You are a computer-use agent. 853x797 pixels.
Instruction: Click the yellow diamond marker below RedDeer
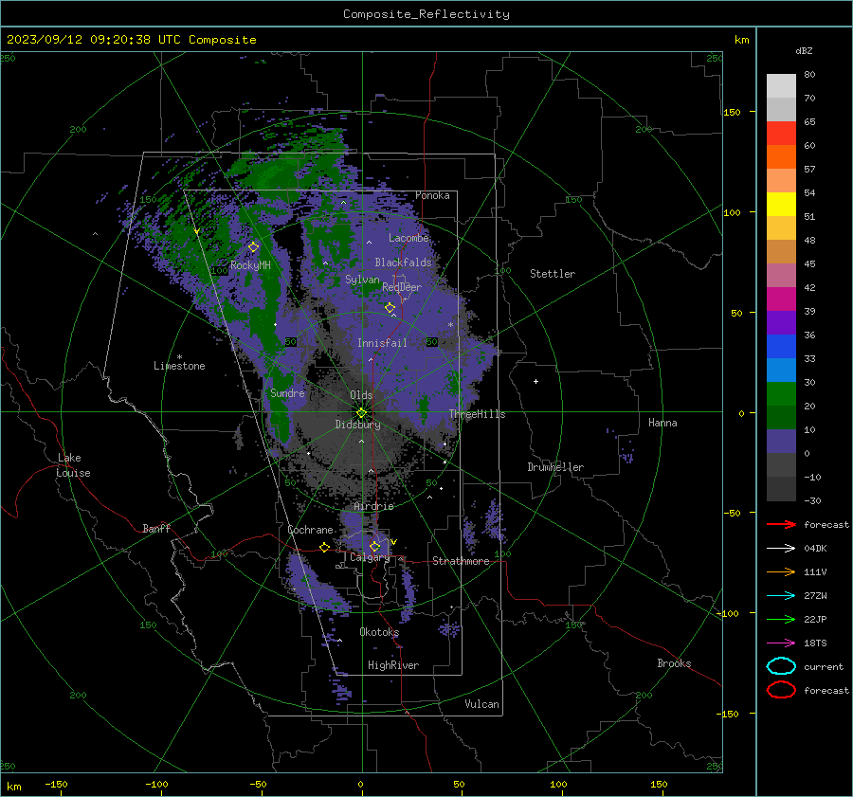390,308
